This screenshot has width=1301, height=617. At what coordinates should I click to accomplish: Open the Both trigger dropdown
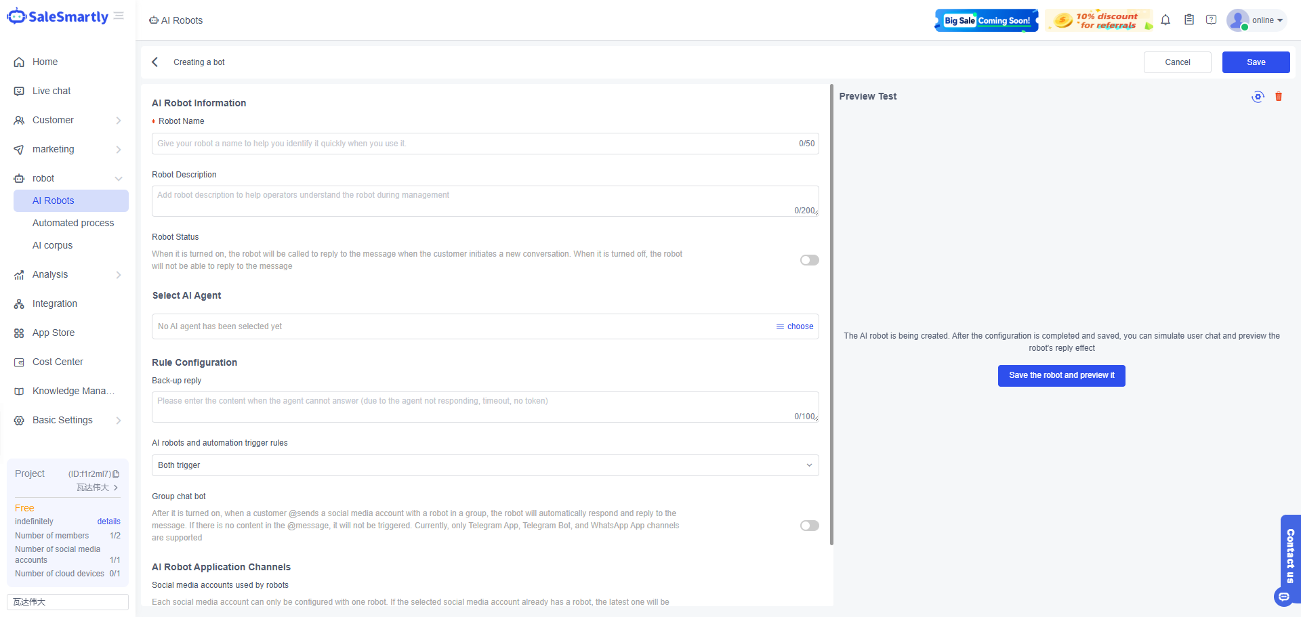click(x=484, y=465)
